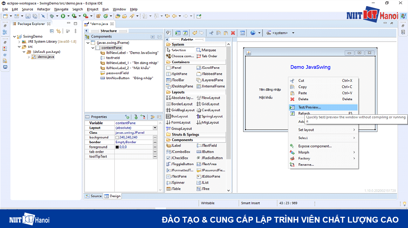Run demo.java with the Run toolbar icon
Image resolution: width=408 pixels, height=228 pixels.
63,16
